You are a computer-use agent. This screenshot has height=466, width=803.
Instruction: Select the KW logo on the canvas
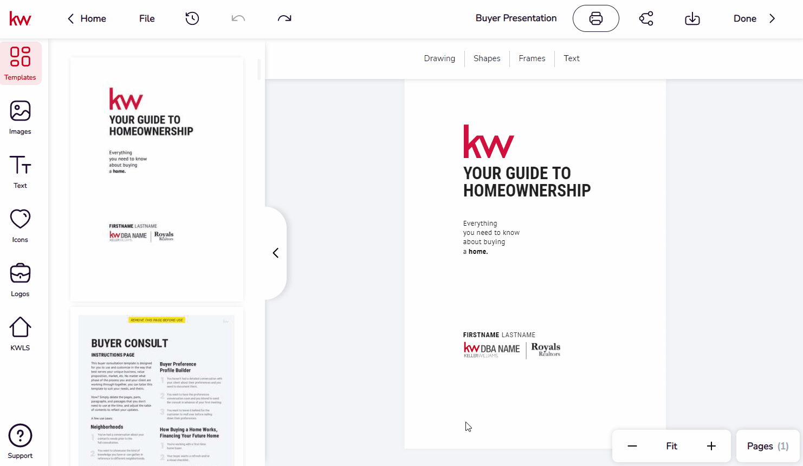click(x=488, y=141)
